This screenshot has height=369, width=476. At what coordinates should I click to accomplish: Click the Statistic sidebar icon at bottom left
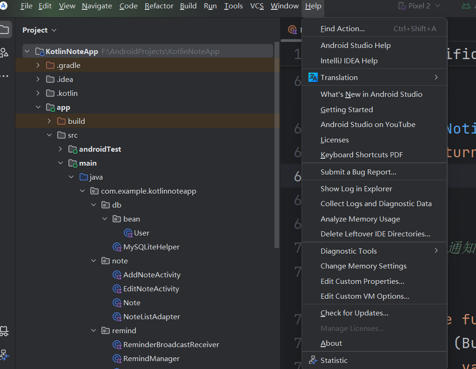click(4, 355)
